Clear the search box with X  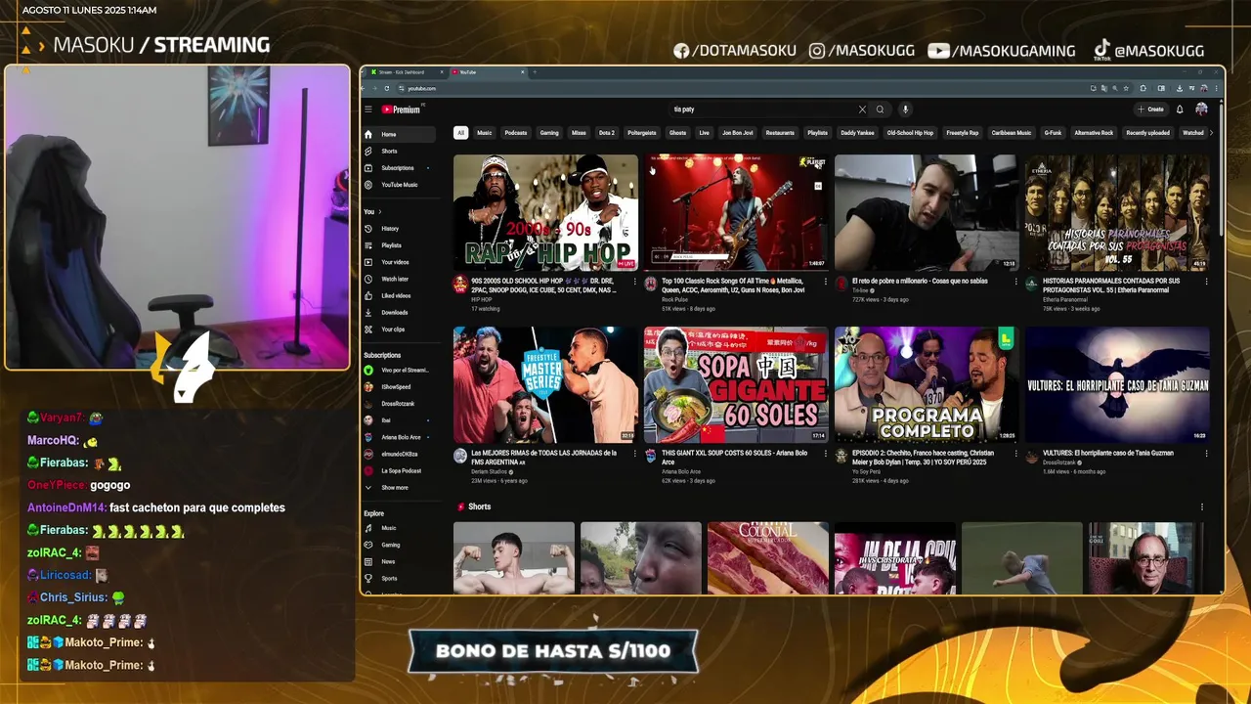(x=862, y=110)
